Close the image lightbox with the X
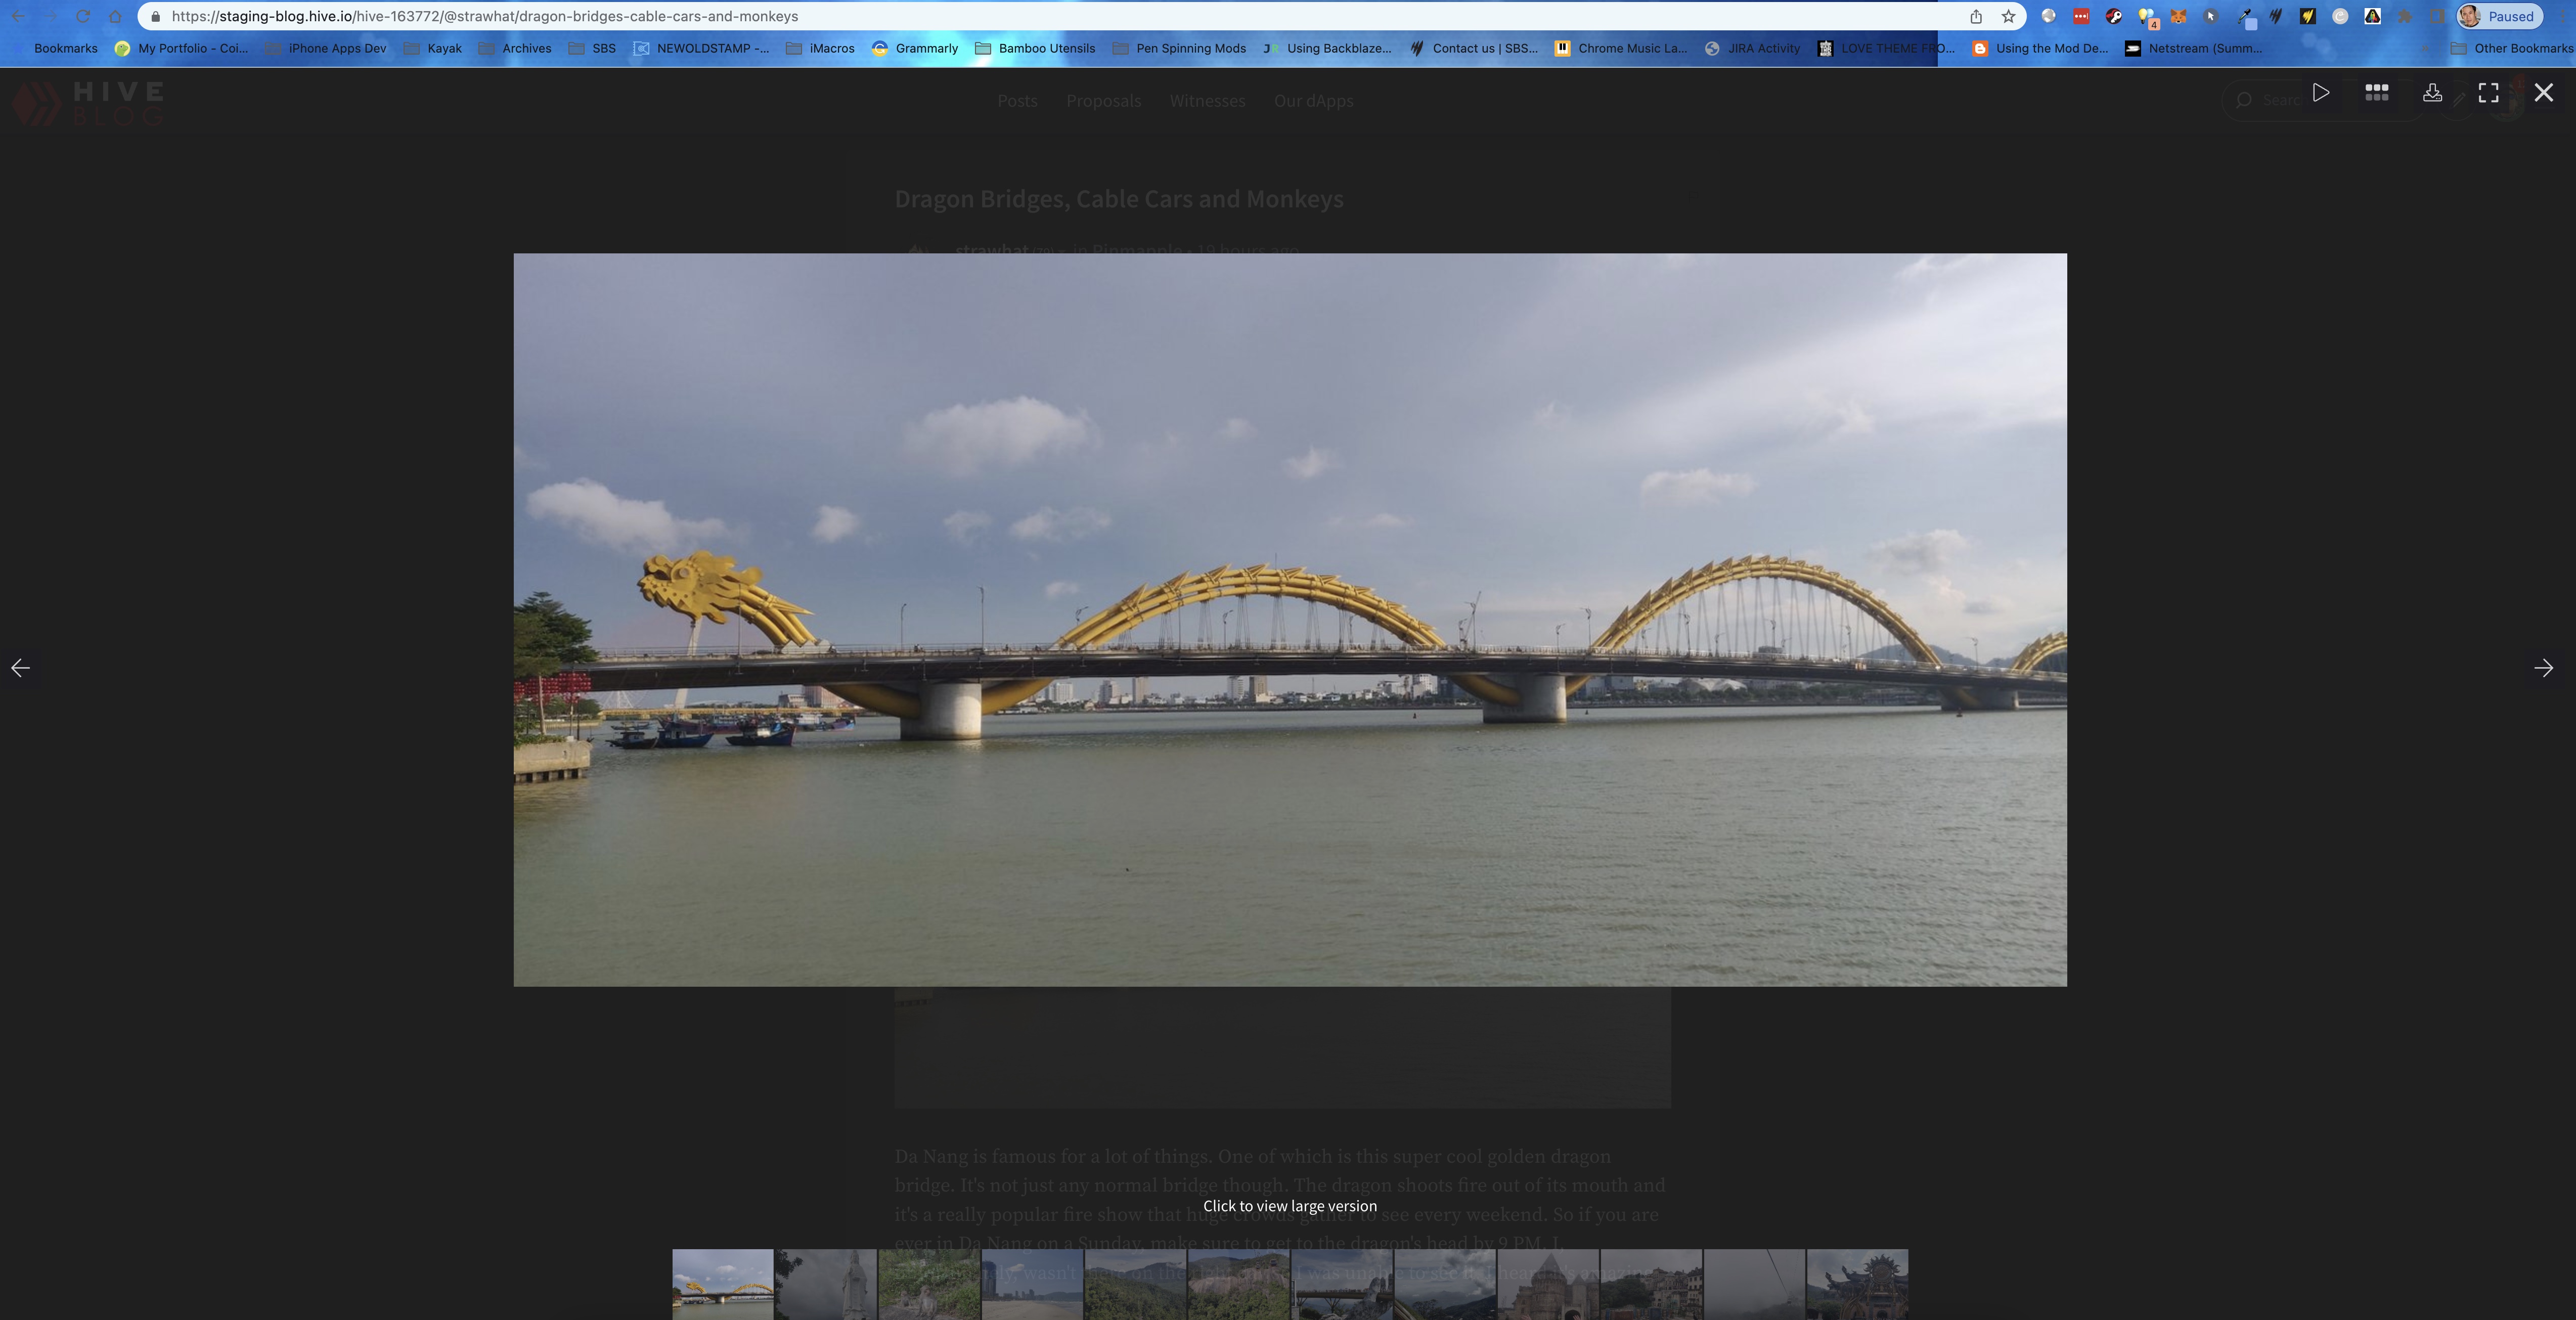Viewport: 2576px width, 1320px height. click(2543, 93)
